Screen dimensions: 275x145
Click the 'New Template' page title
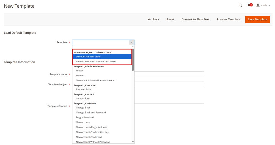(19, 6)
